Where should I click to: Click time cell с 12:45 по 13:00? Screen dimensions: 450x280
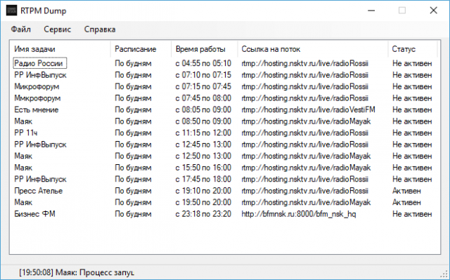coord(203,145)
